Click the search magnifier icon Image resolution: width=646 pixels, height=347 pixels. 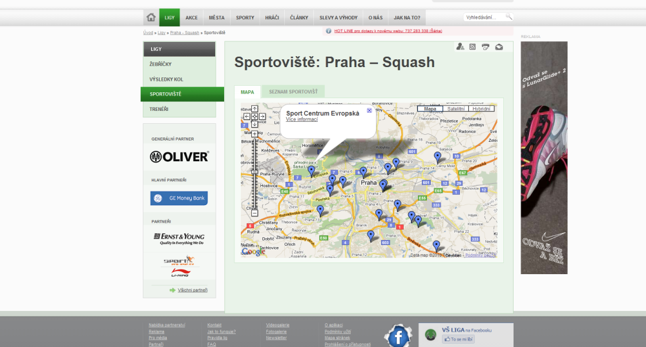pyautogui.click(x=509, y=17)
